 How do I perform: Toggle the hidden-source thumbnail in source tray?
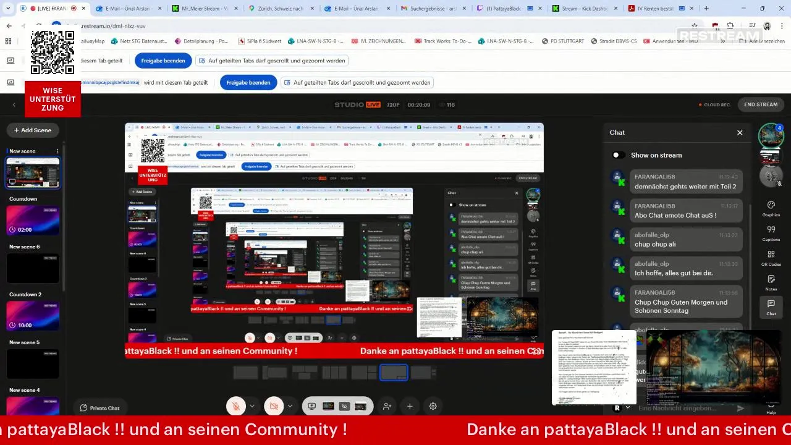[x=344, y=406]
